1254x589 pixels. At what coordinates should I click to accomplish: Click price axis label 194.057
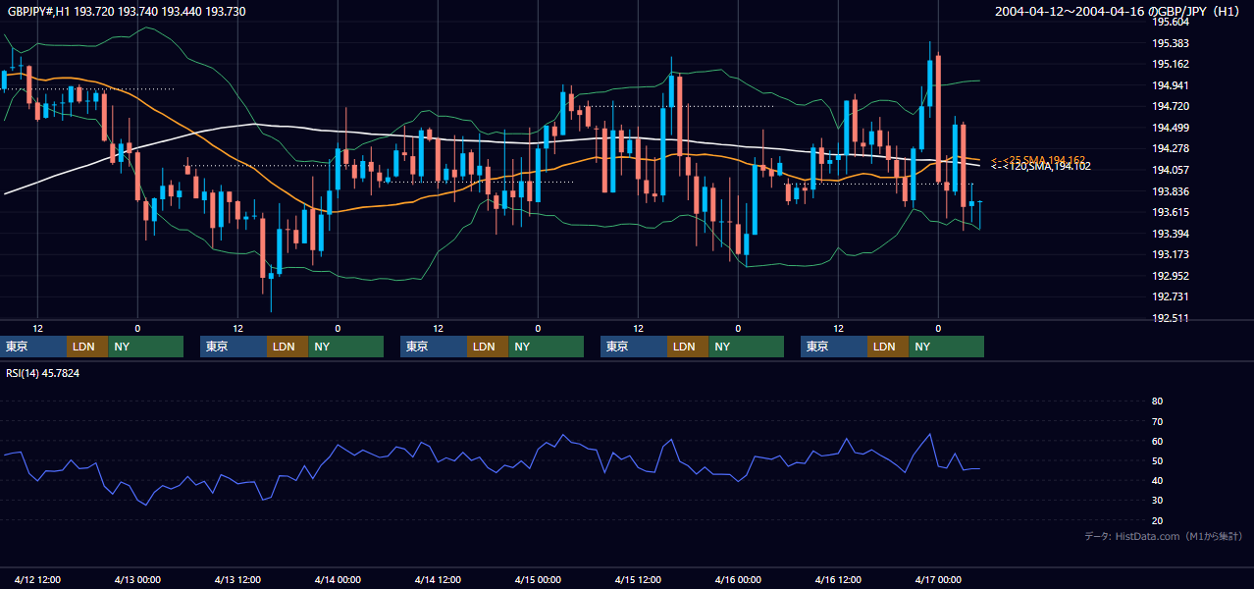point(1171,170)
